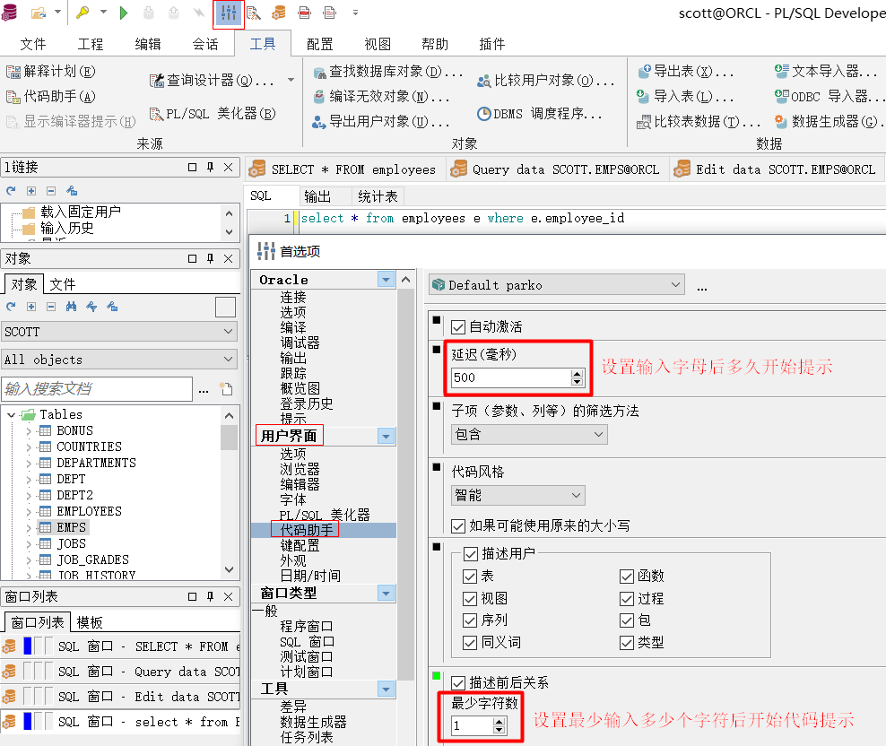This screenshot has height=746, width=886.
Task: Click the 延迟 value field showing 500
Action: [511, 378]
